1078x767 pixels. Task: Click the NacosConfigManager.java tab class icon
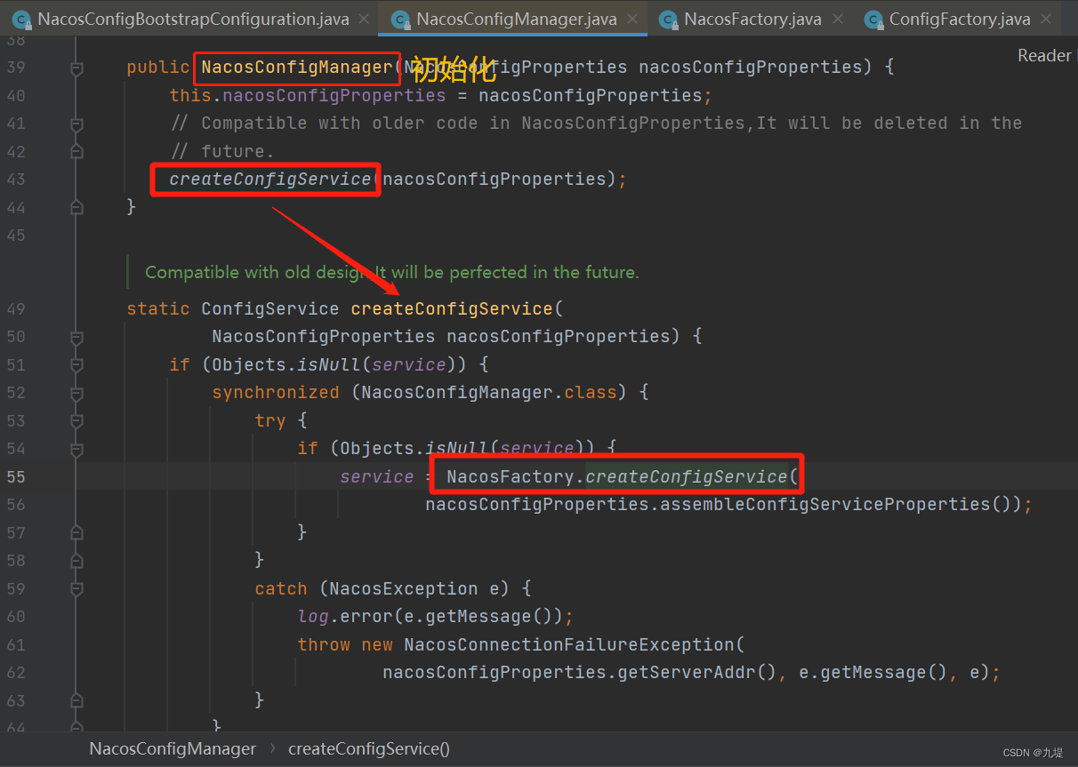[x=400, y=19]
